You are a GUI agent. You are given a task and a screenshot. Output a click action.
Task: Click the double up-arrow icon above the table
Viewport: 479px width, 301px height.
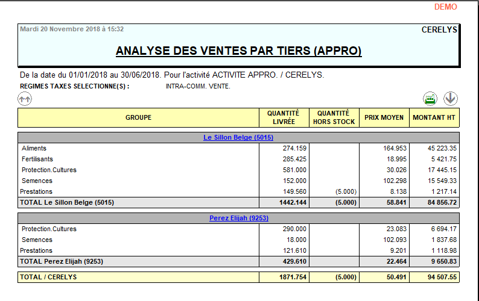tap(25, 99)
